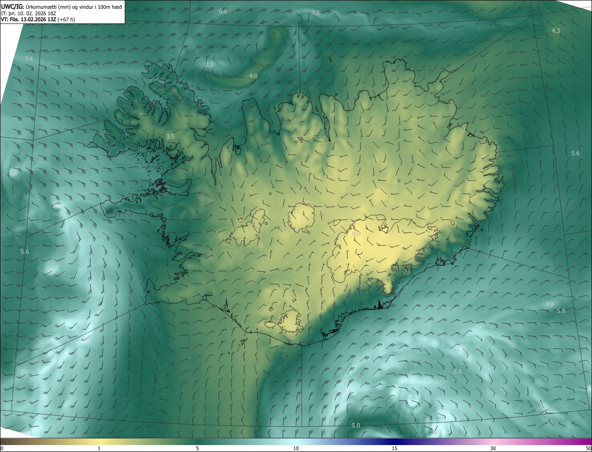Click the 6.6 value label
This screenshot has width=592, height=452.
[223, 11]
